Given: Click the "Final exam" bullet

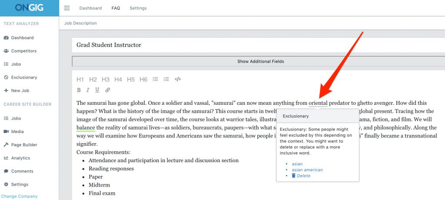Looking at the screenshot, I should [x=102, y=193].
